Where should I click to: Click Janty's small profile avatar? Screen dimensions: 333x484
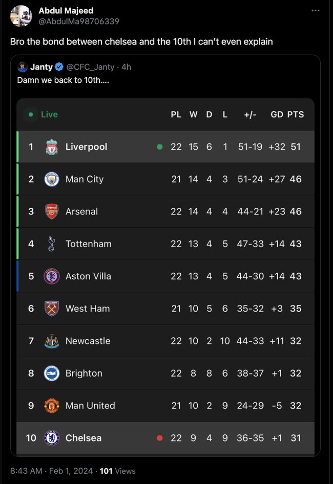pos(23,67)
